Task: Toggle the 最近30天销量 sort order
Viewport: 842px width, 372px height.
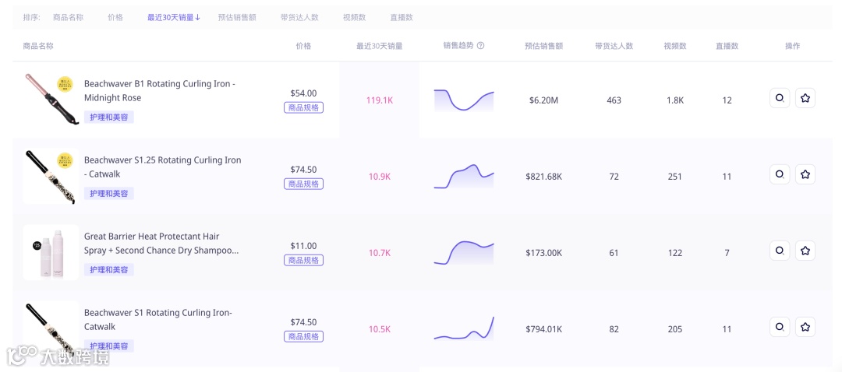Action: [174, 17]
